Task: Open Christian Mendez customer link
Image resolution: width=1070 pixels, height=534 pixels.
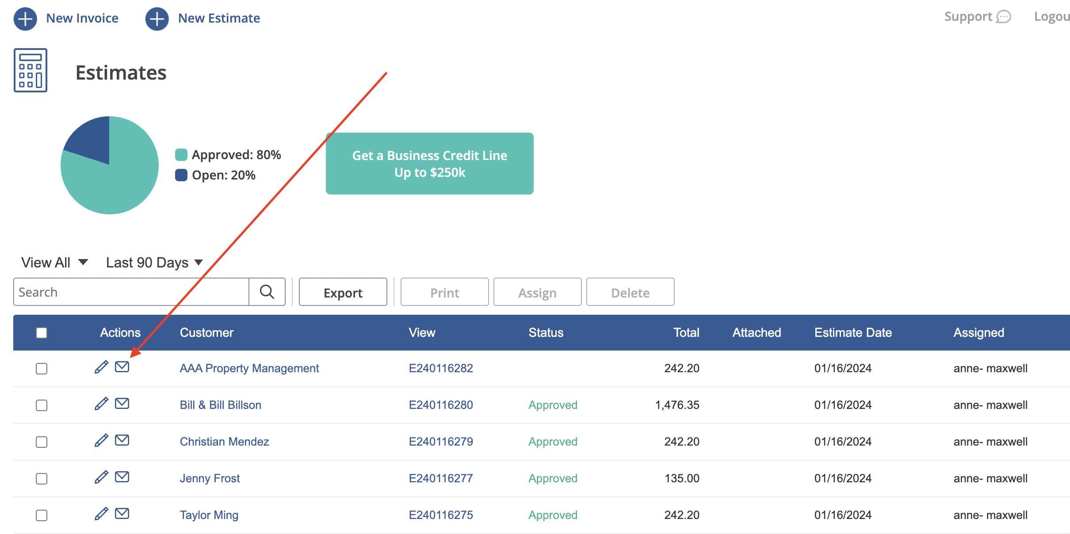Action: coord(224,442)
